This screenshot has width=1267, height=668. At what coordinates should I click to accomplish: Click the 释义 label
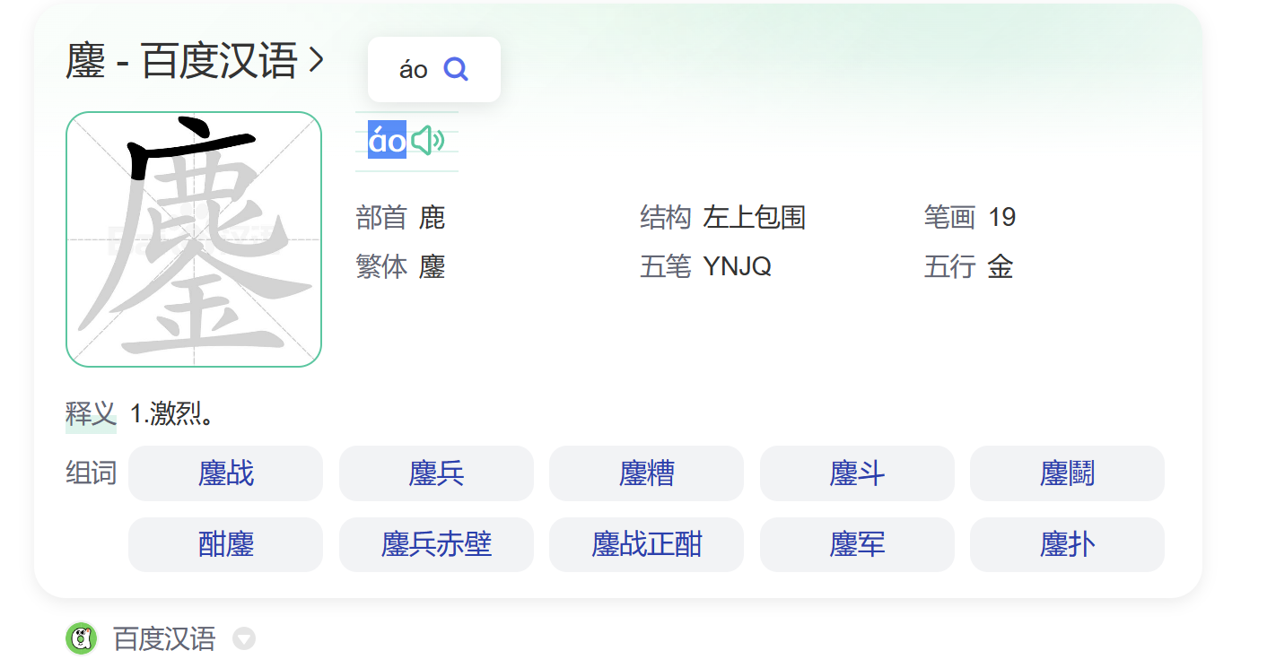coord(91,413)
